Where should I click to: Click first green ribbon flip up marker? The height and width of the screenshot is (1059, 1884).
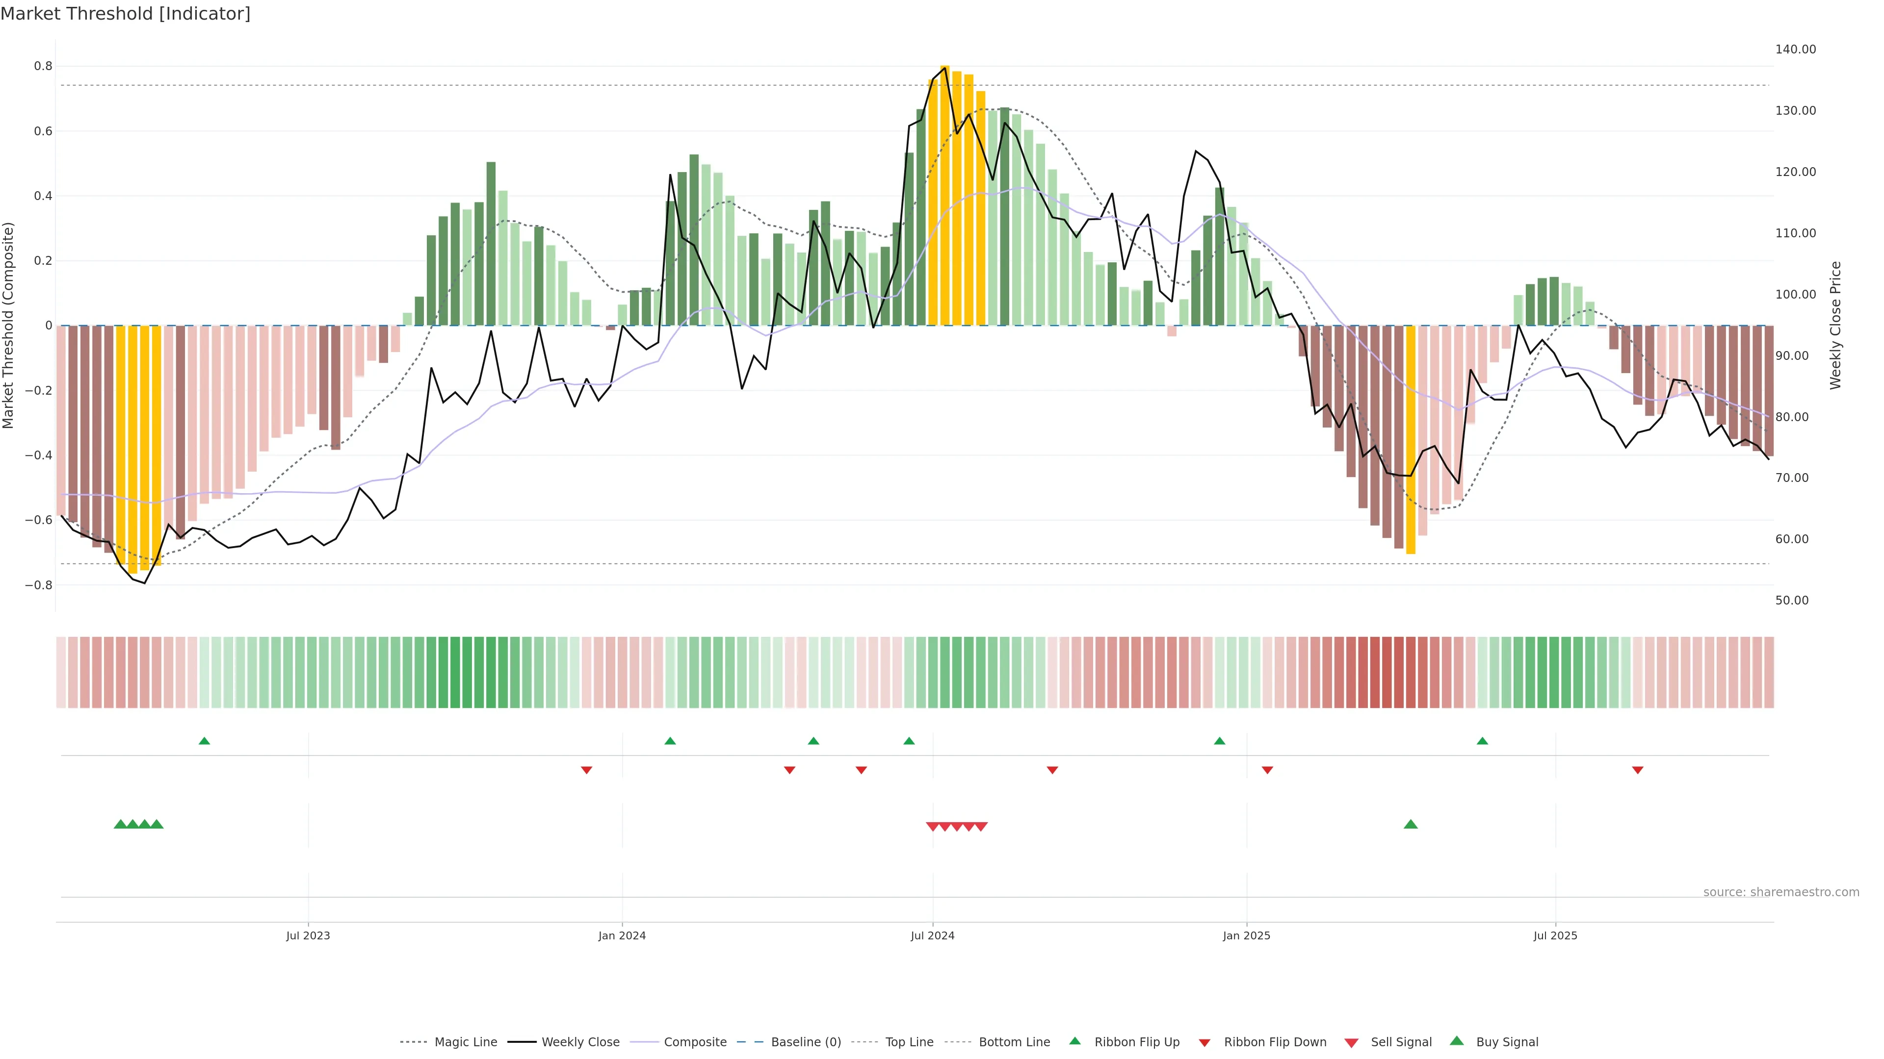204,741
